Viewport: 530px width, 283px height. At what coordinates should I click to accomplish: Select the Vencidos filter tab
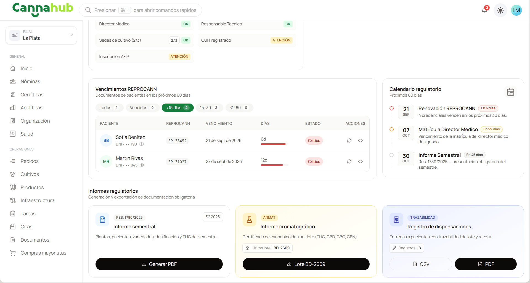[x=142, y=108]
